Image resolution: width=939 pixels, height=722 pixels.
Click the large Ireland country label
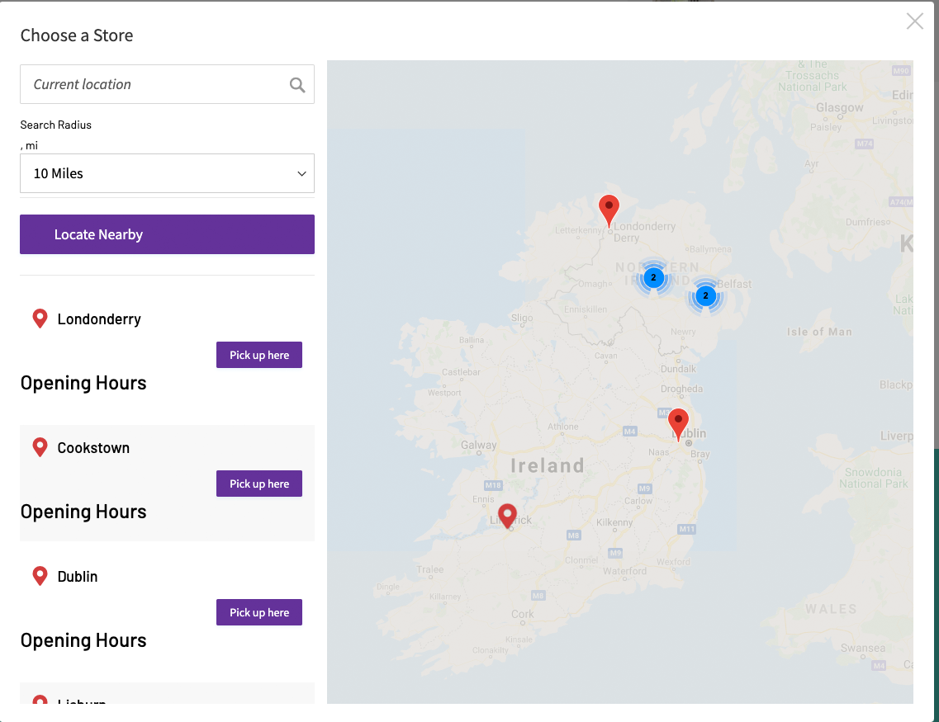(548, 466)
